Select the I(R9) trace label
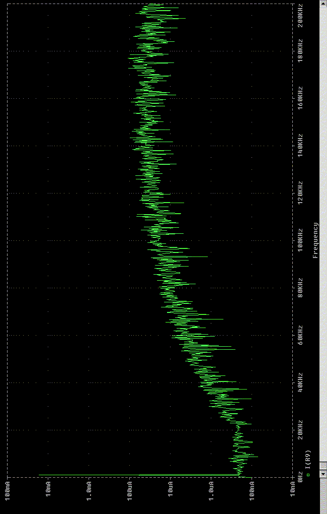327x514 pixels. click(308, 460)
